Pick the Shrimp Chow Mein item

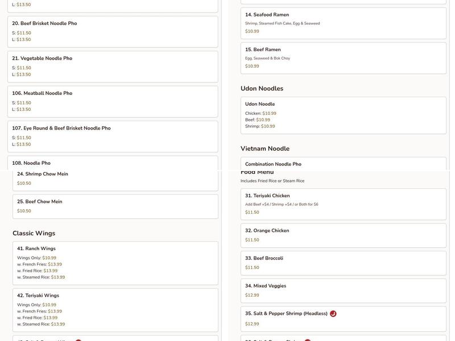[x=115, y=178]
